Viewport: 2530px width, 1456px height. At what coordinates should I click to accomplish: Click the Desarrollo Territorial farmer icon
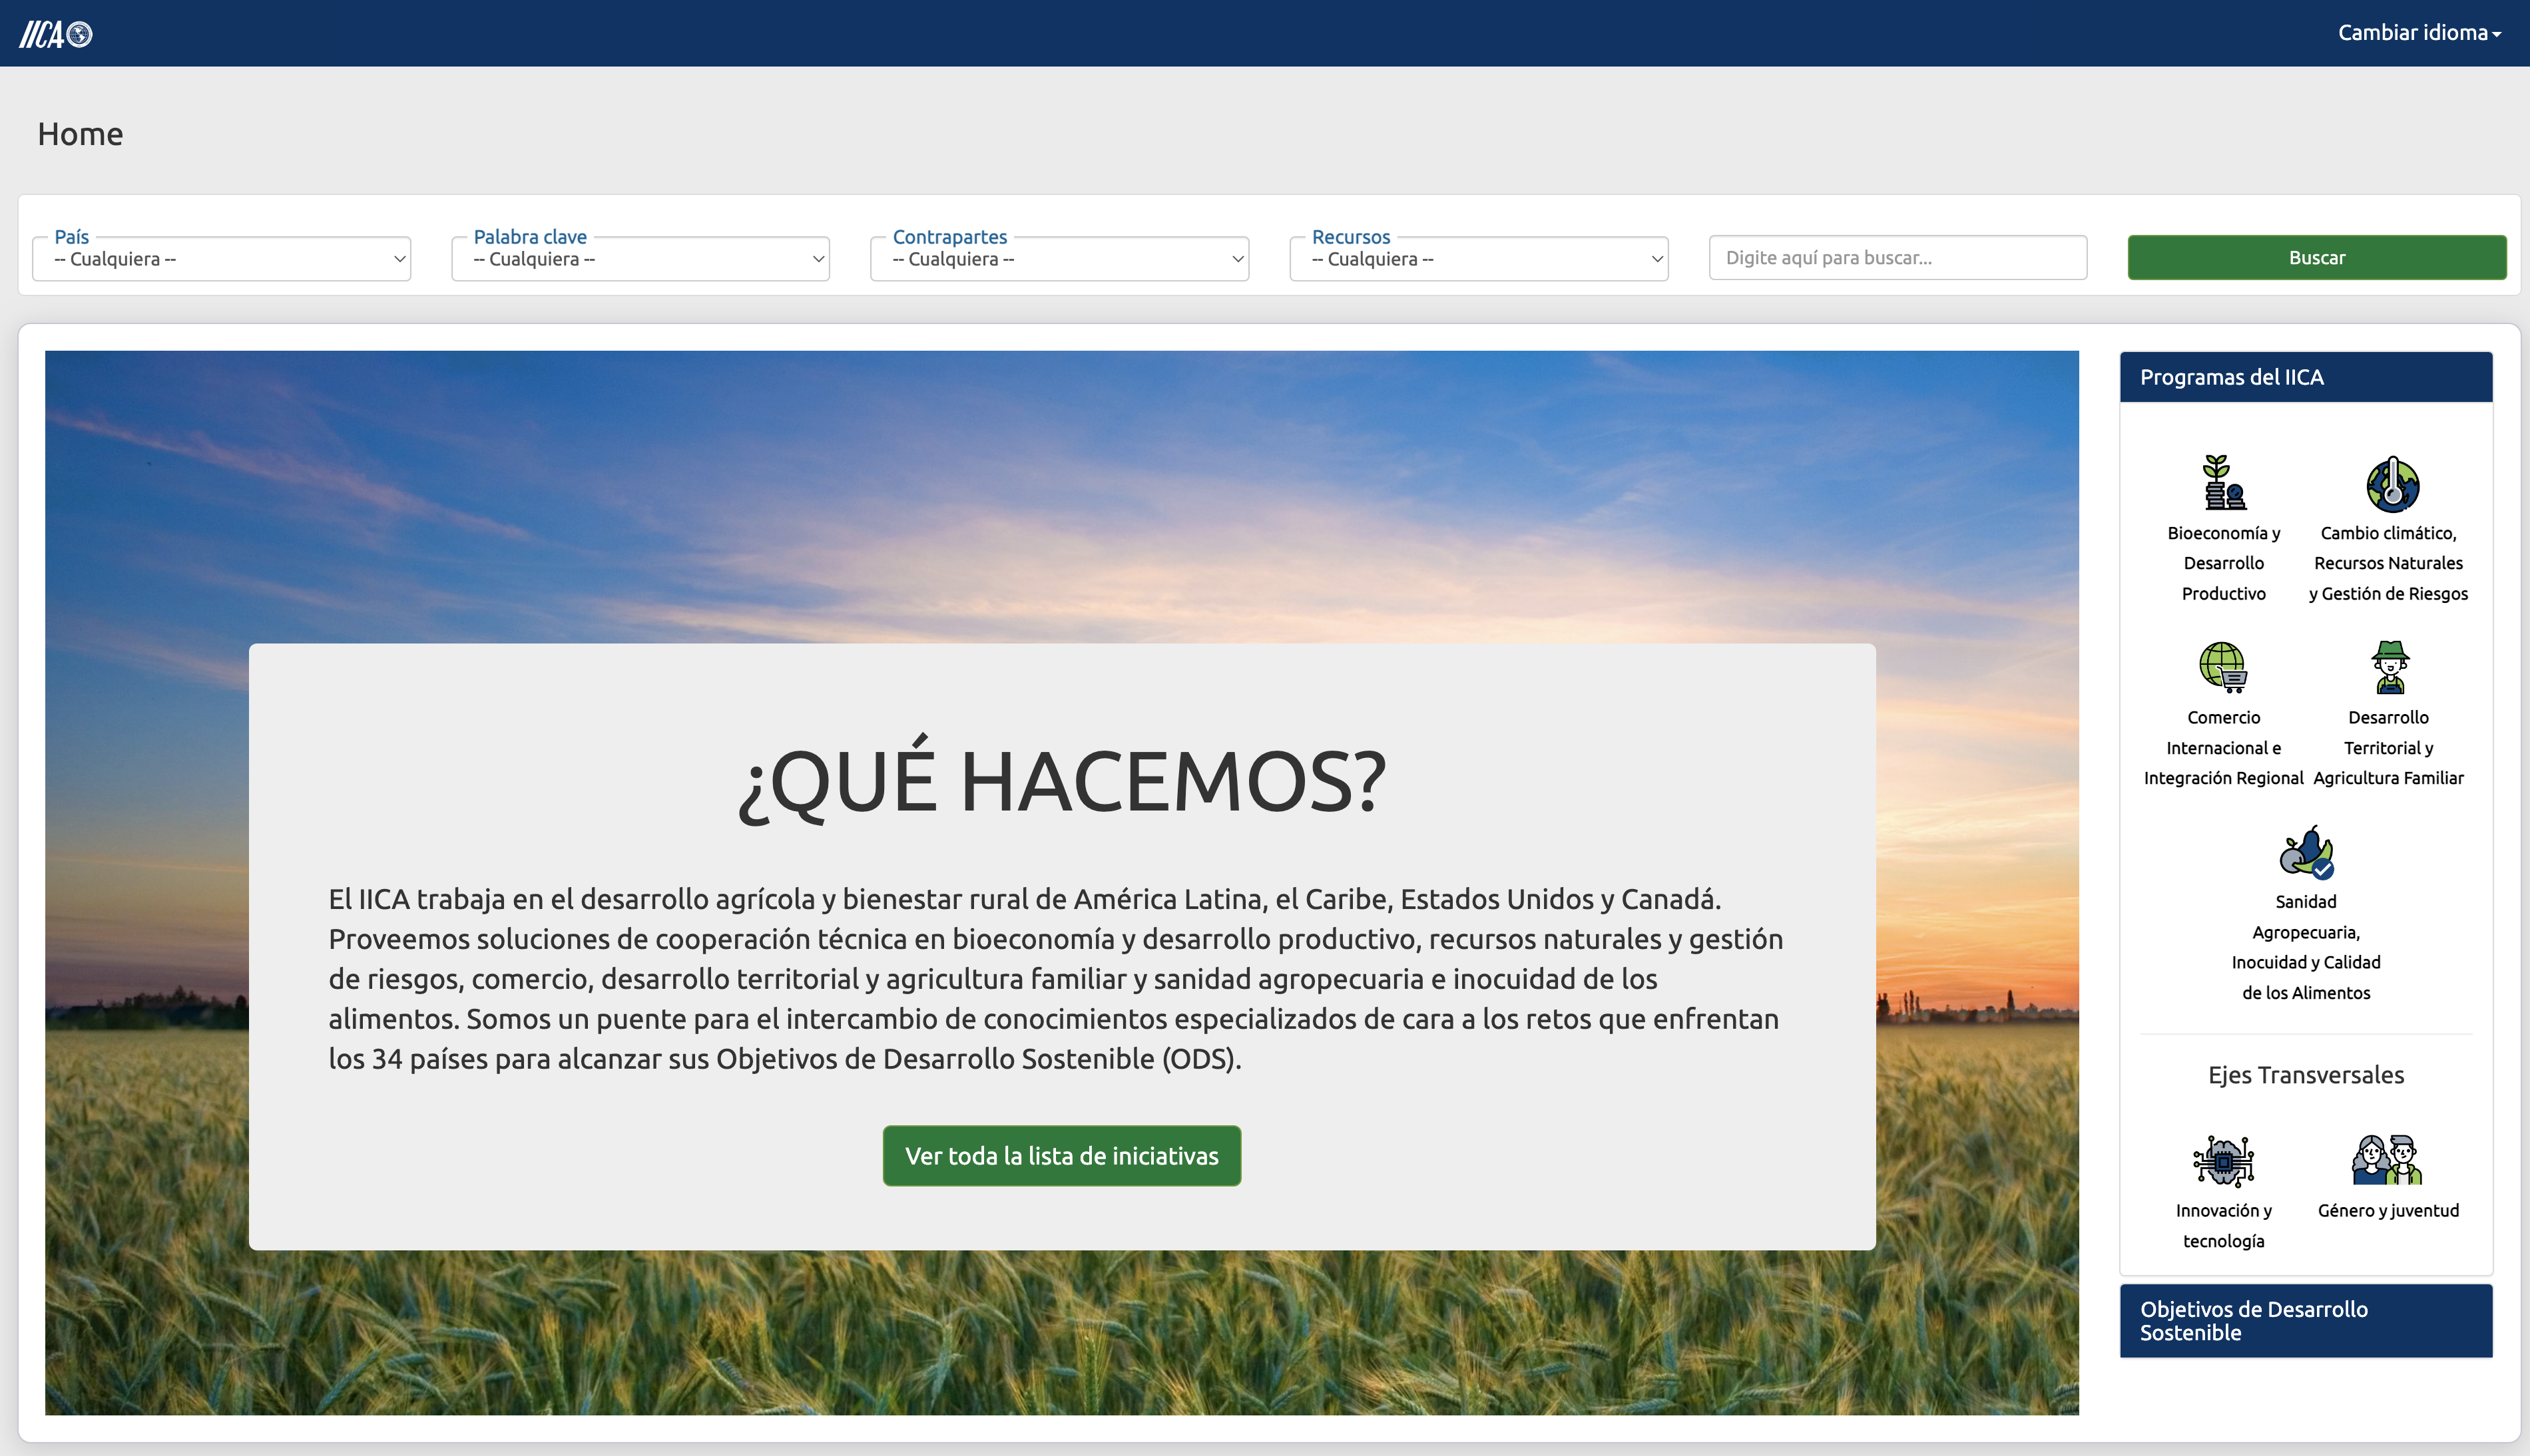pyautogui.click(x=2389, y=667)
